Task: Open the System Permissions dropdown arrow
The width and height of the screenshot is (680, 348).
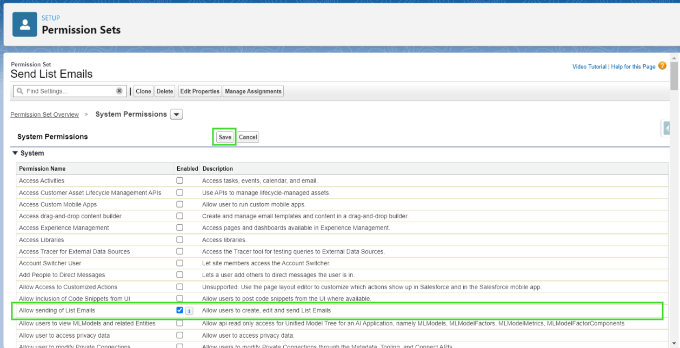Action: (176, 114)
